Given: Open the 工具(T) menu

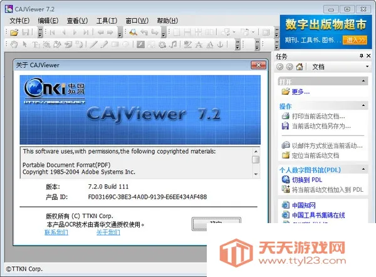Looking at the screenshot, I should pos(107,21).
